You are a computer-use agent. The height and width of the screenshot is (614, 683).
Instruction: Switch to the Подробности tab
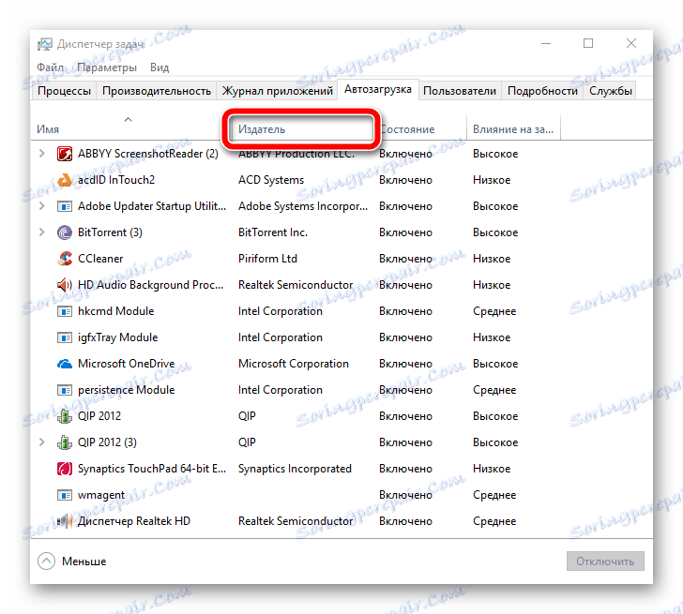(x=542, y=91)
